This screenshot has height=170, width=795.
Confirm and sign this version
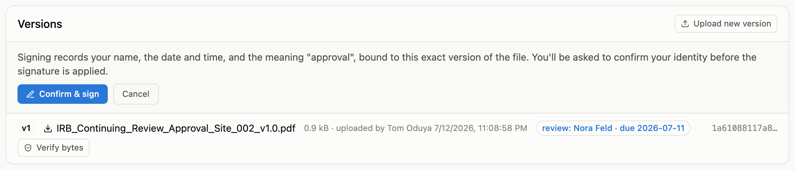pos(63,94)
